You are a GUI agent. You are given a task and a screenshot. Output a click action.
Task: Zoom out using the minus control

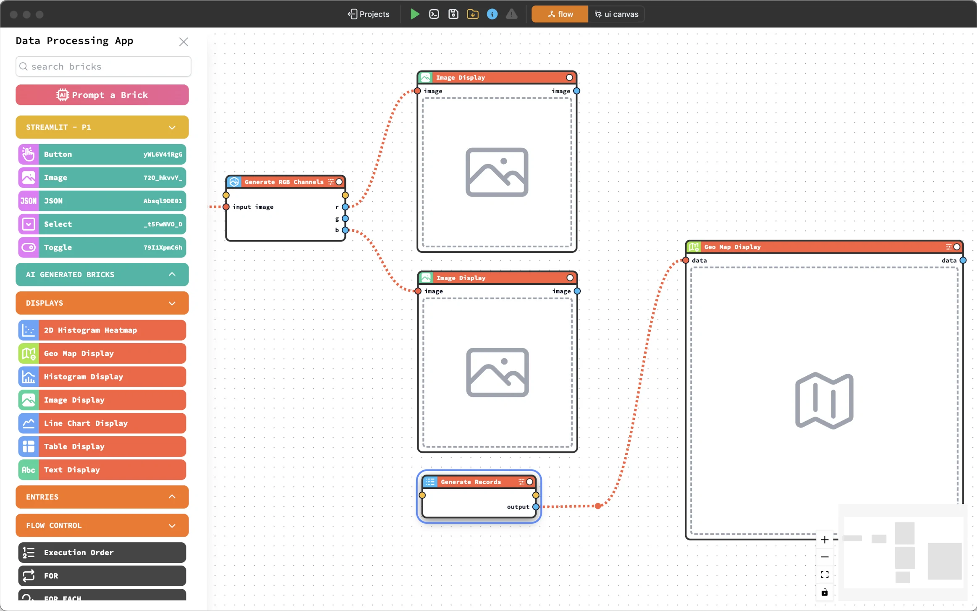(824, 557)
